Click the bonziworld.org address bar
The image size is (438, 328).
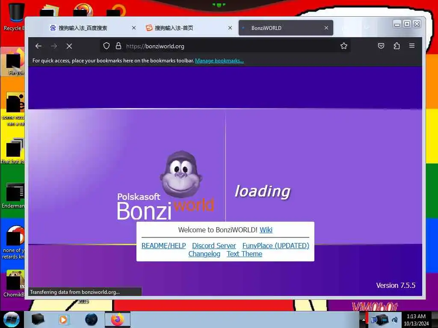(225, 46)
